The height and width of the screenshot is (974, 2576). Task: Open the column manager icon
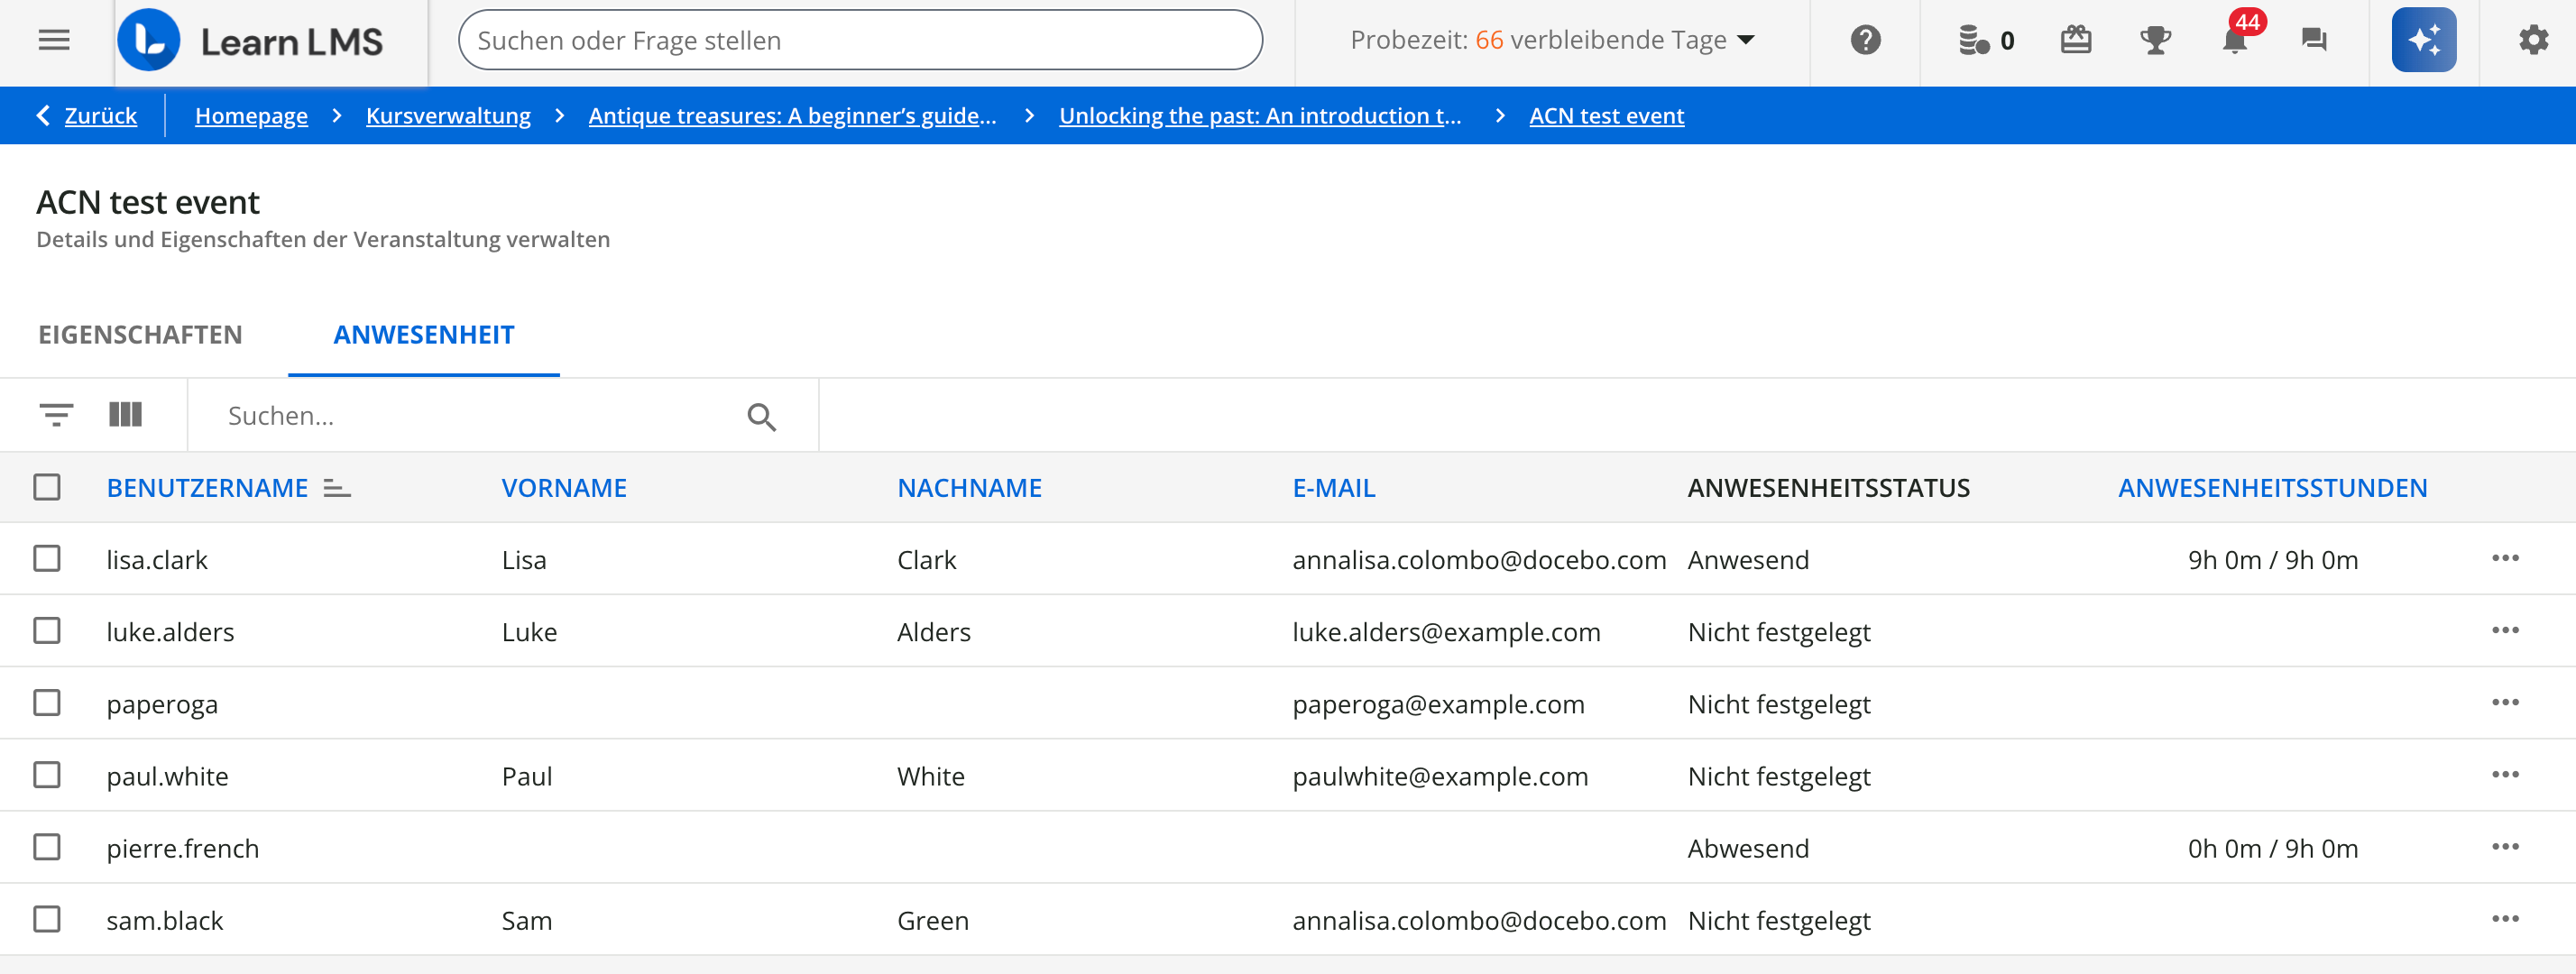pyautogui.click(x=125, y=414)
